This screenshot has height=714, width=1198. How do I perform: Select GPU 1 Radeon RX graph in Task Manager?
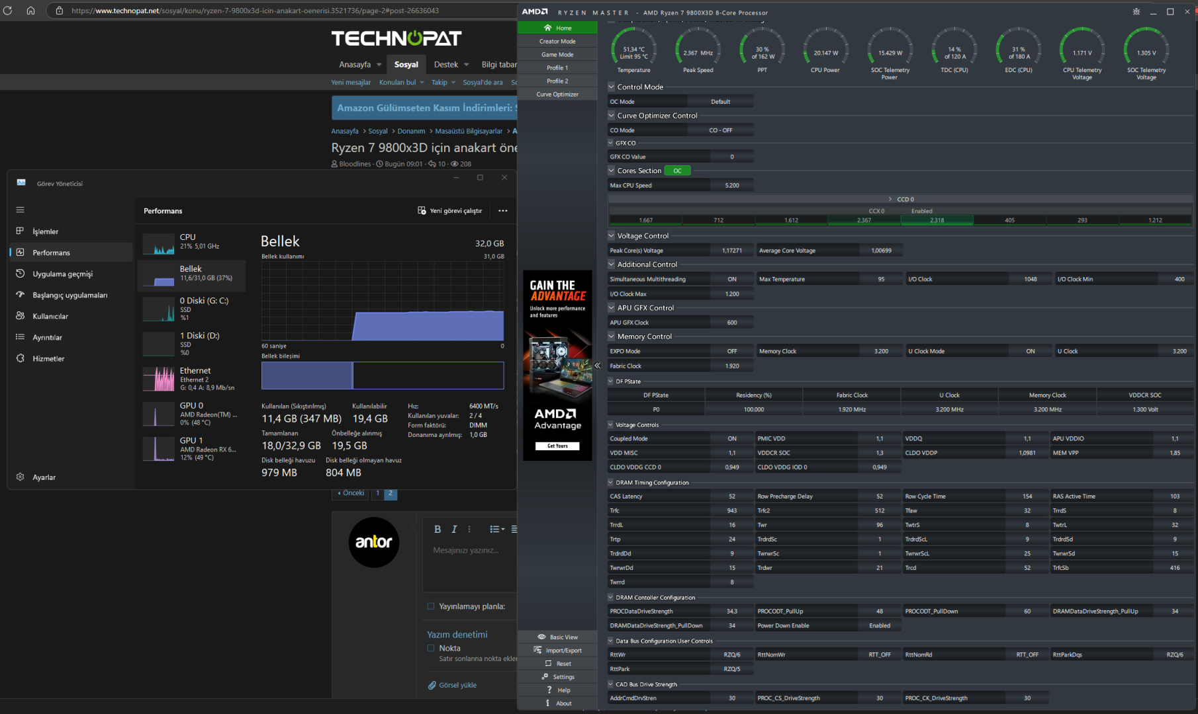pos(192,448)
